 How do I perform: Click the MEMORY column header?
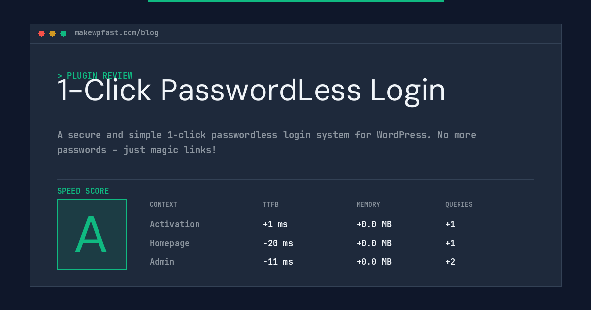coord(368,205)
